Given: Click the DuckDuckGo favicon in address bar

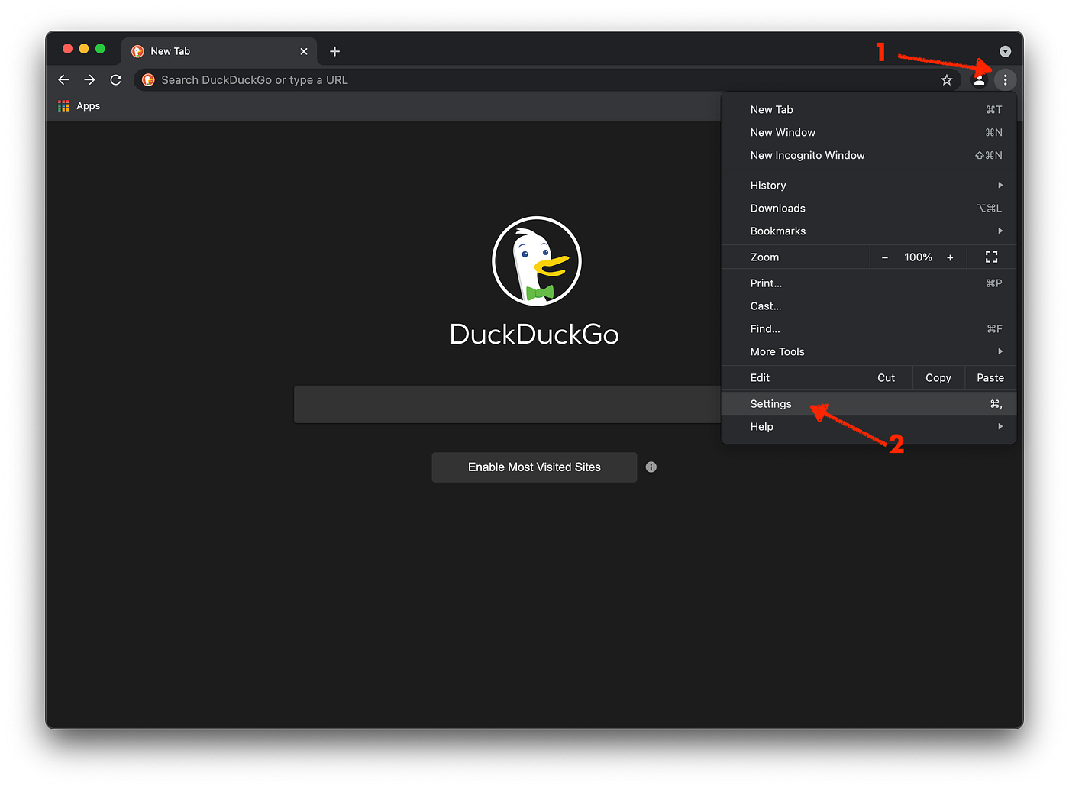Looking at the screenshot, I should (x=148, y=80).
